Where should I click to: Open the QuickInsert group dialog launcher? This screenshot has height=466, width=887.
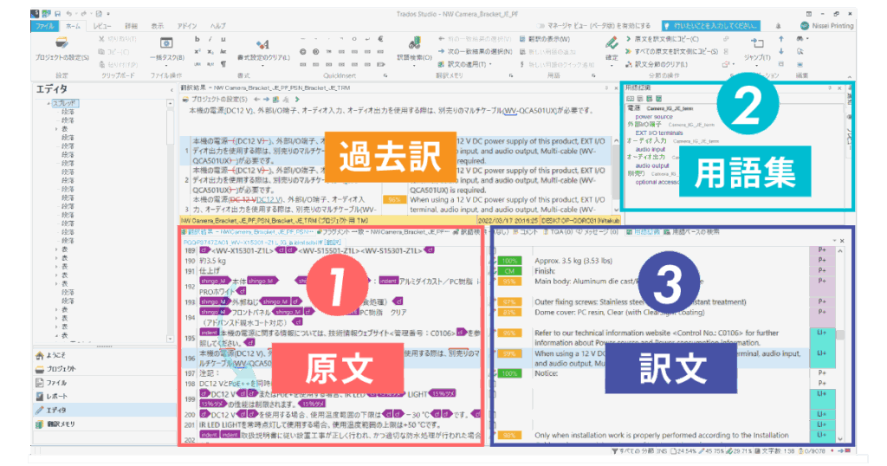pos(385,75)
